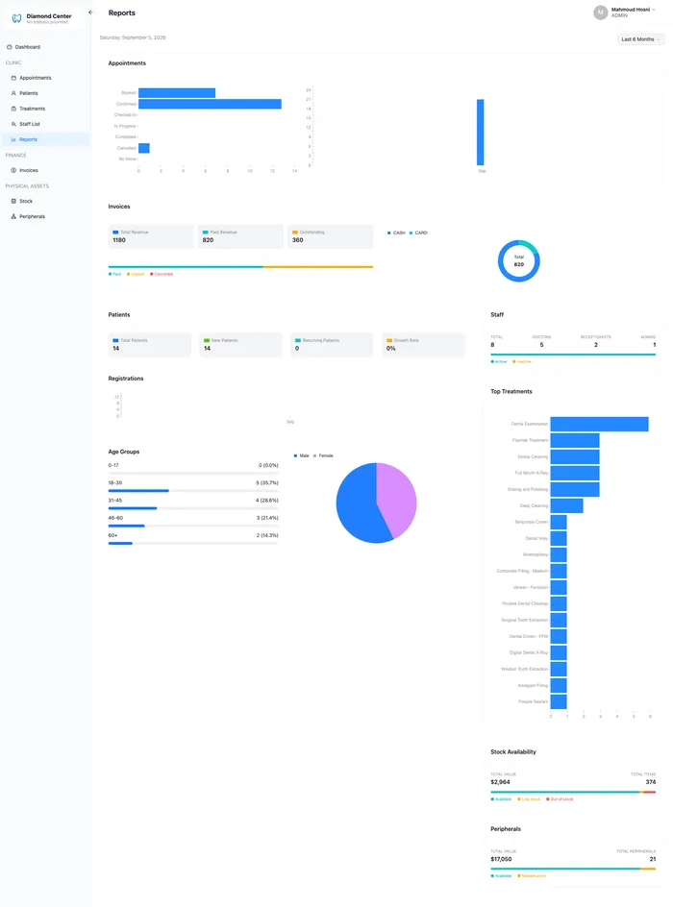673x907 pixels.
Task: Click the Total Revenue 1180 card
Action: (150, 236)
